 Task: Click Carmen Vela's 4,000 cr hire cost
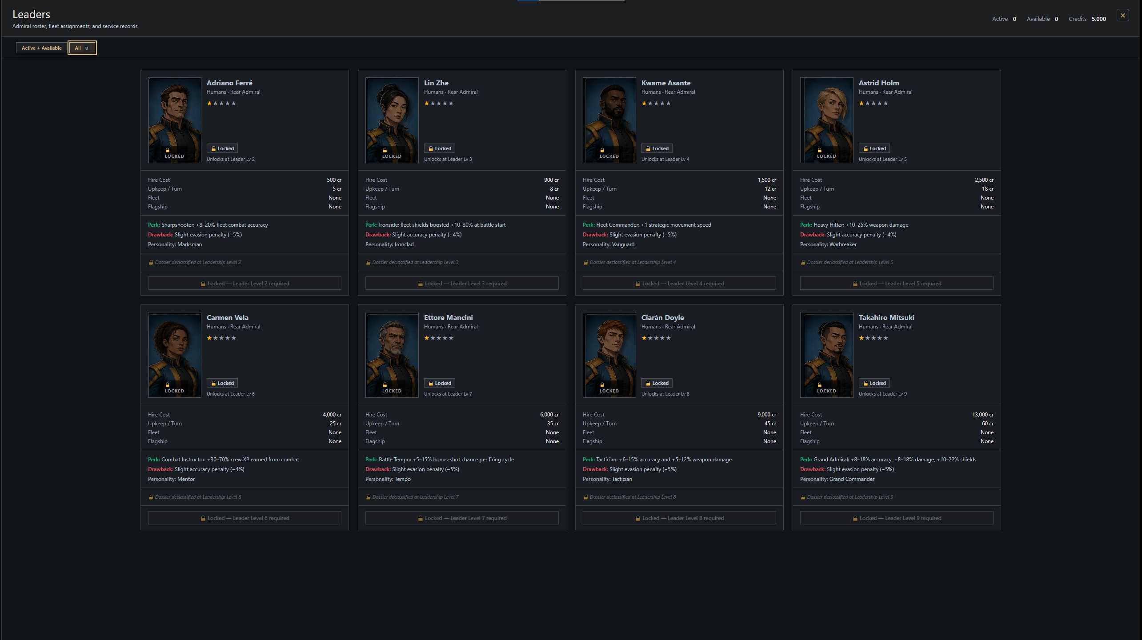pyautogui.click(x=332, y=415)
